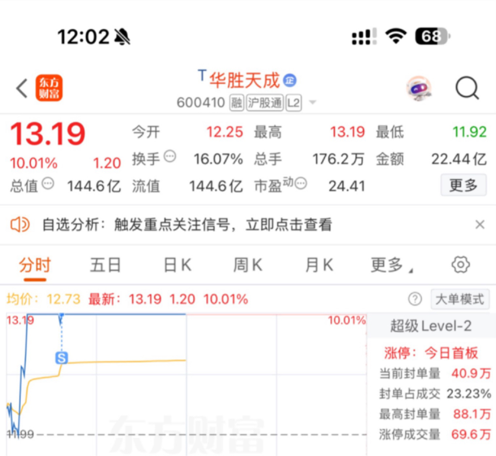
Task: Tap the S sell marker on chart
Action: [62, 358]
